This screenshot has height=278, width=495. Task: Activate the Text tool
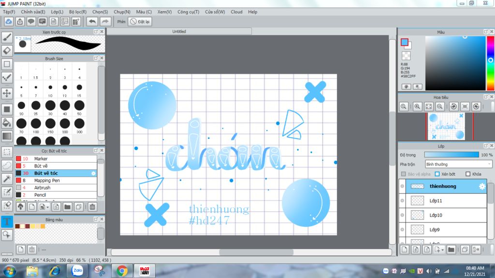click(x=7, y=221)
